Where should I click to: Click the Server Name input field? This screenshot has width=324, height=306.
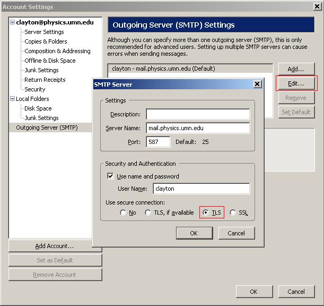[x=198, y=128]
